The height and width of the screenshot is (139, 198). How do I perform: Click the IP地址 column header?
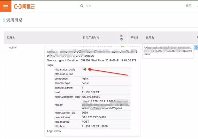(134, 37)
